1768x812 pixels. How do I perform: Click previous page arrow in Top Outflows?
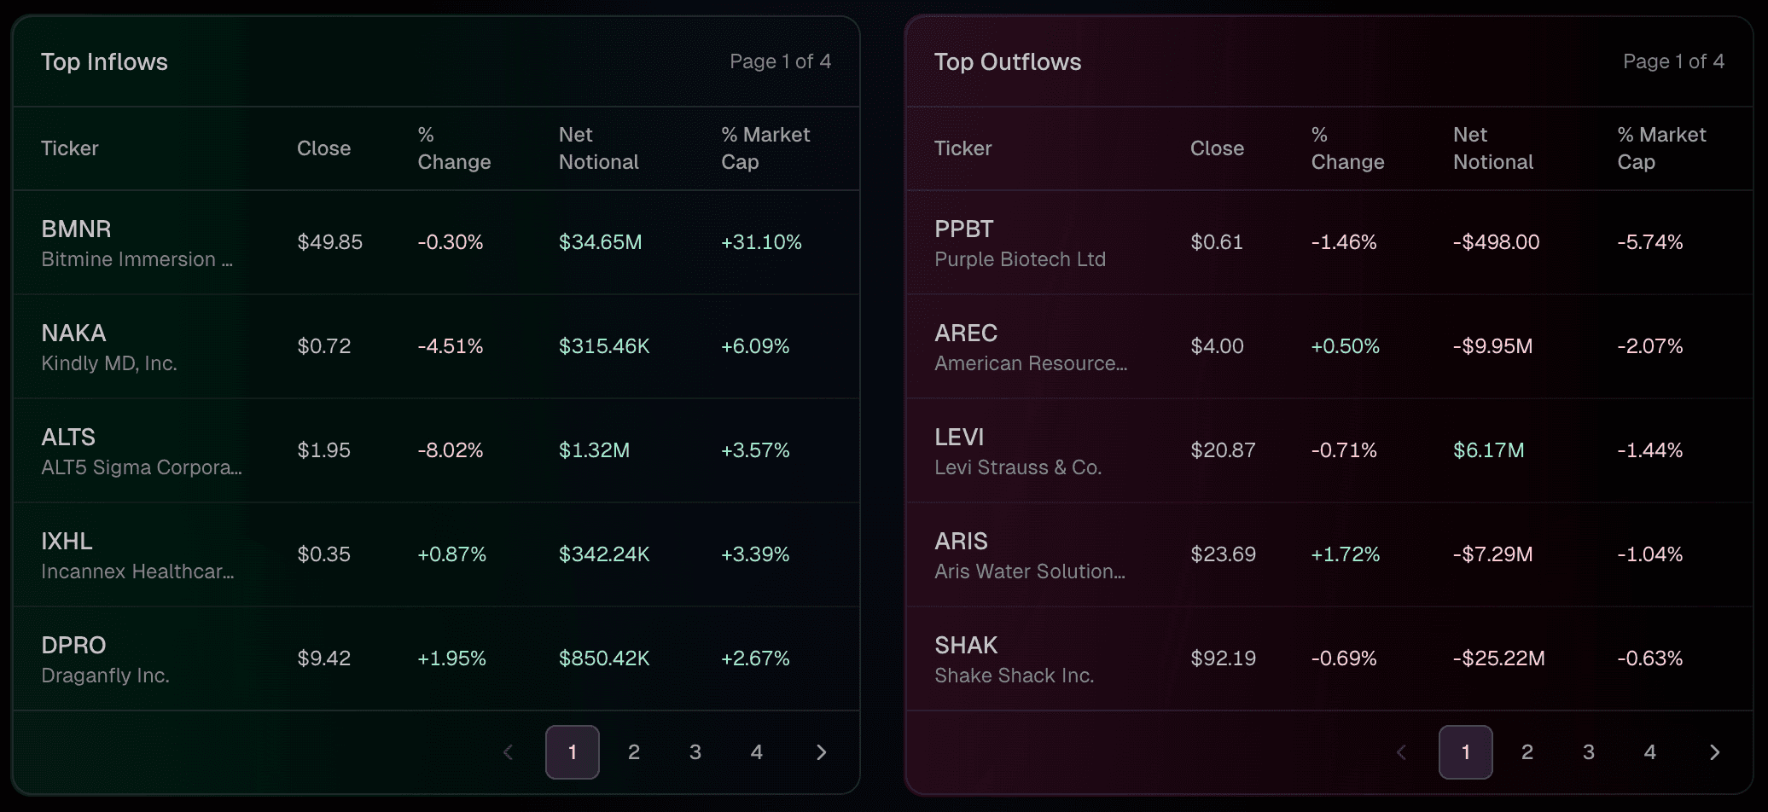[1401, 752]
